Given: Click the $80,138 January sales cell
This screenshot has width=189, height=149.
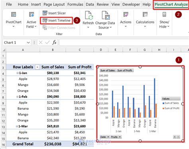Looking at the screenshot, I should [53, 73].
